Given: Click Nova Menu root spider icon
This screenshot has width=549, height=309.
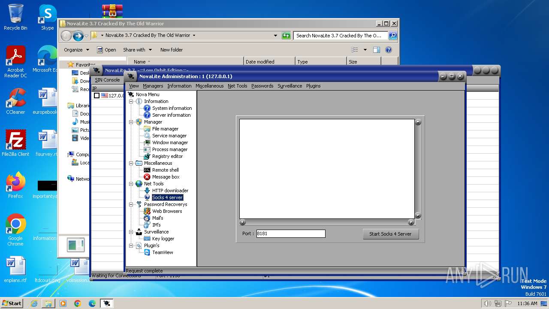Looking at the screenshot, I should (131, 94).
